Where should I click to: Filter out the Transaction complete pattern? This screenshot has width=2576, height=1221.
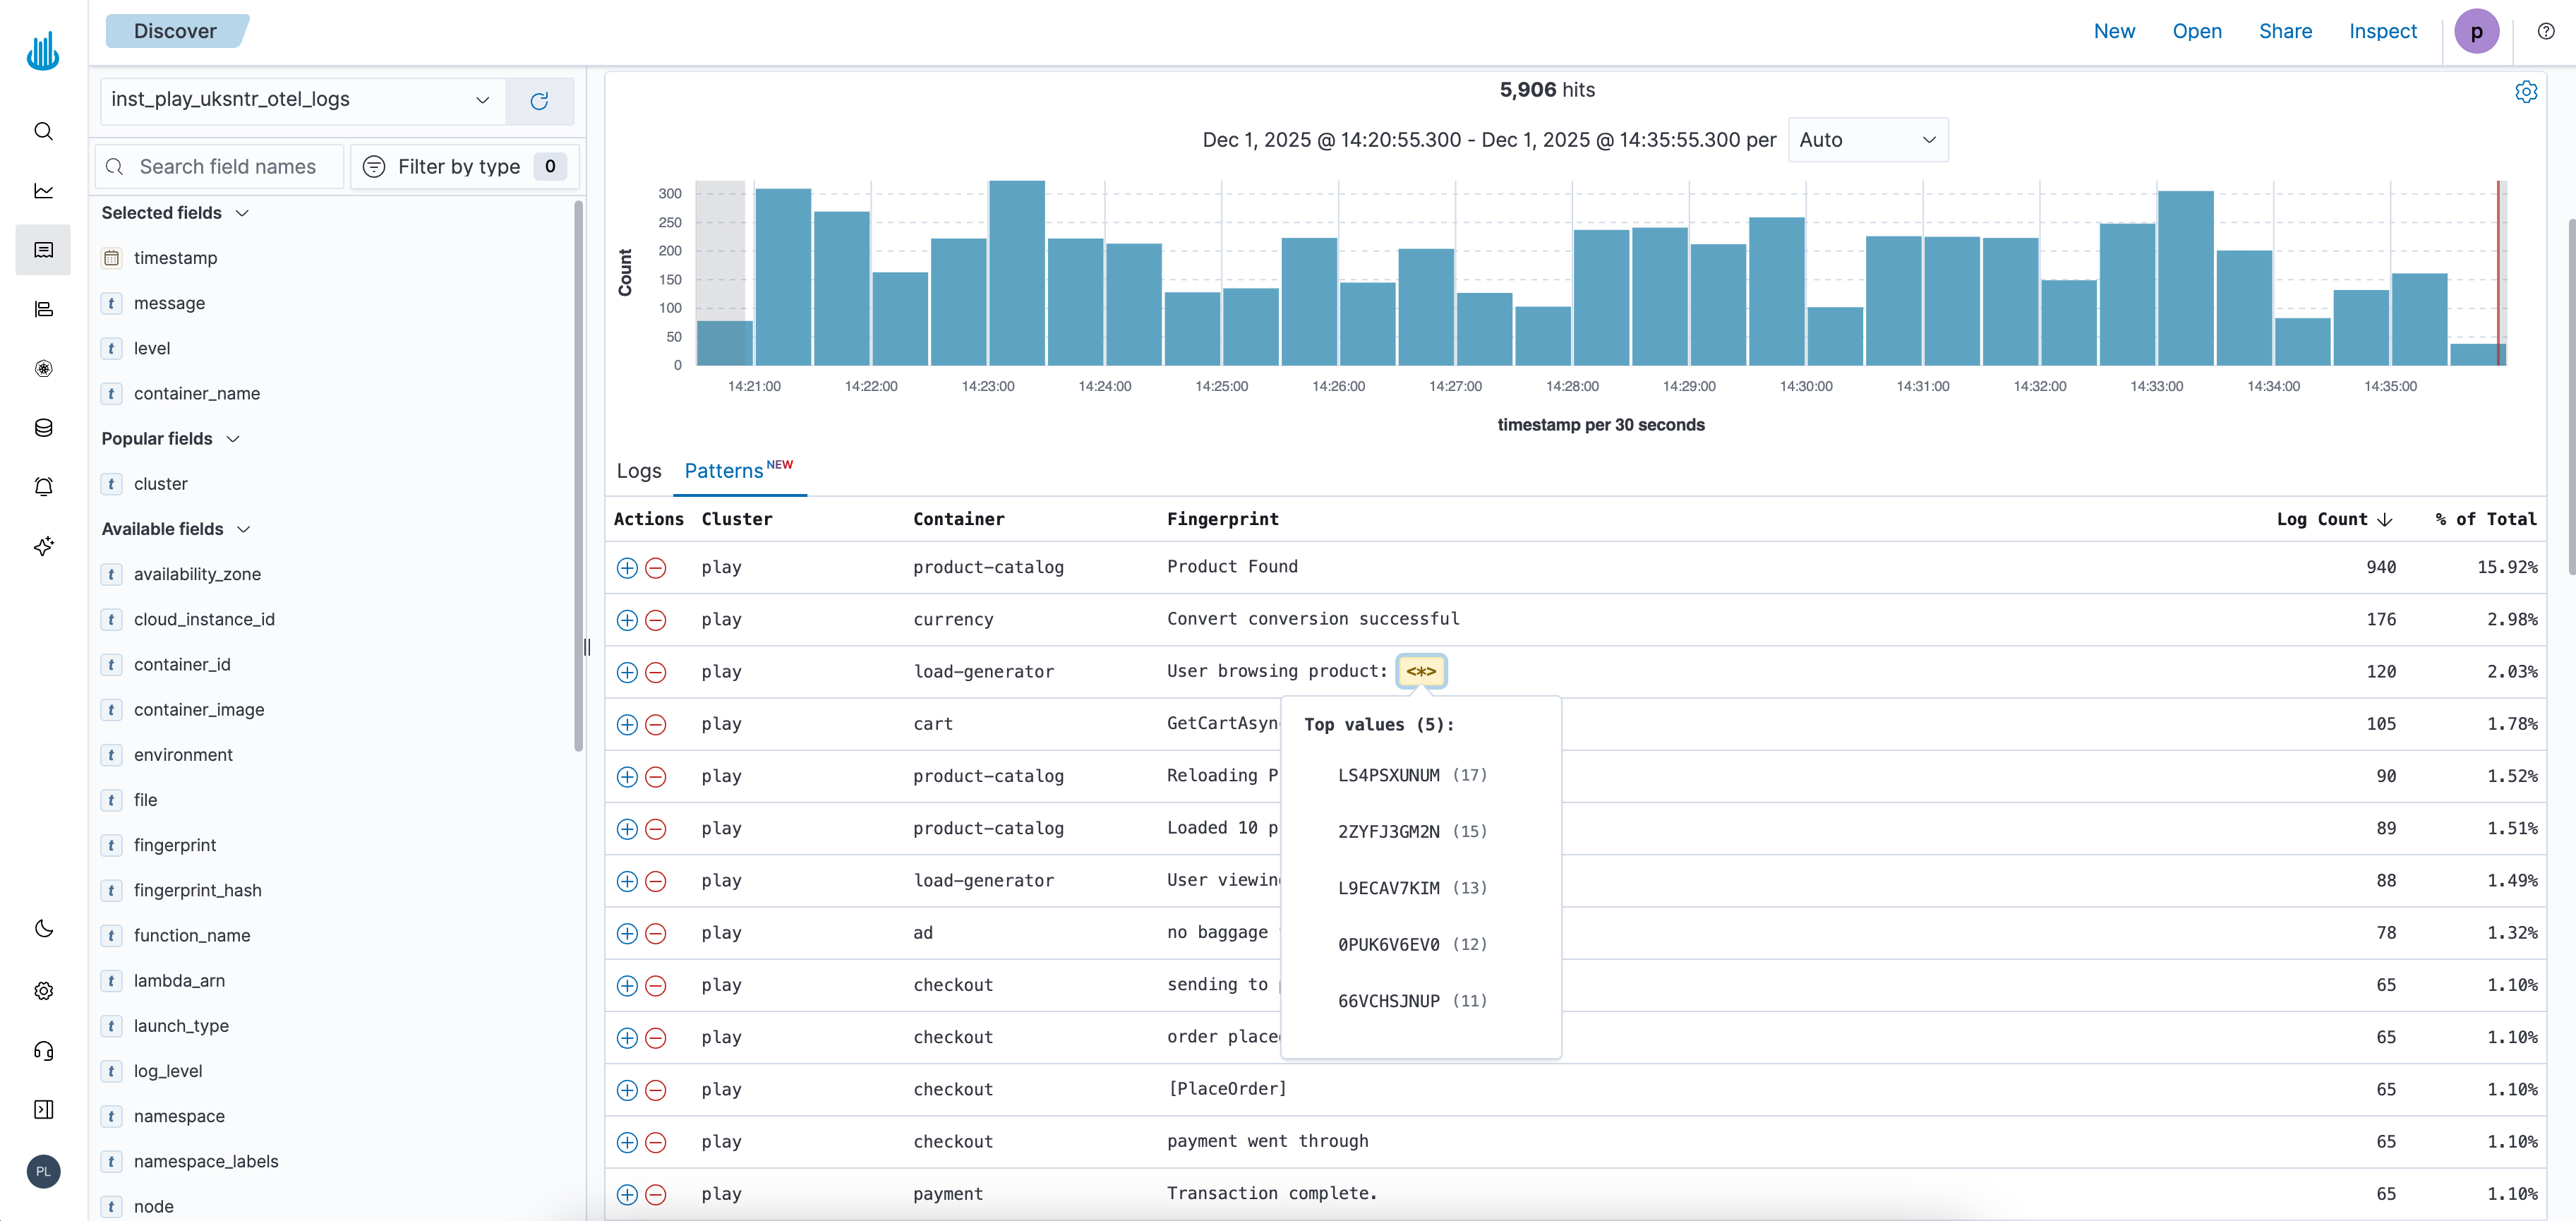[x=656, y=1194]
